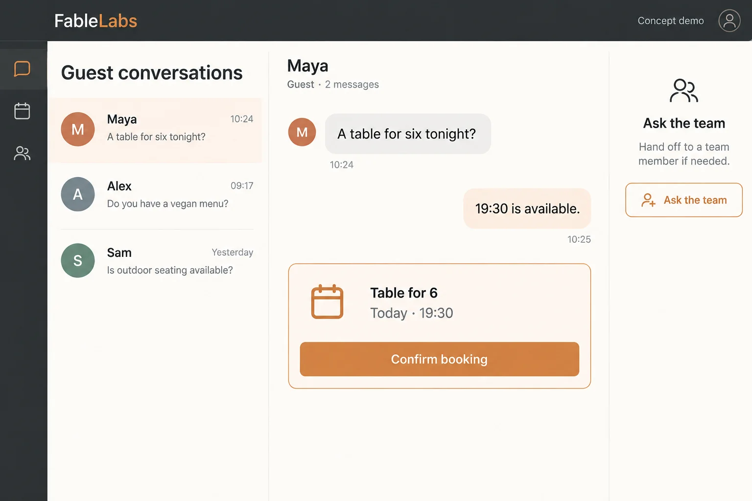Open the calendar bookings sidebar icon
This screenshot has height=501, width=752.
[22, 111]
